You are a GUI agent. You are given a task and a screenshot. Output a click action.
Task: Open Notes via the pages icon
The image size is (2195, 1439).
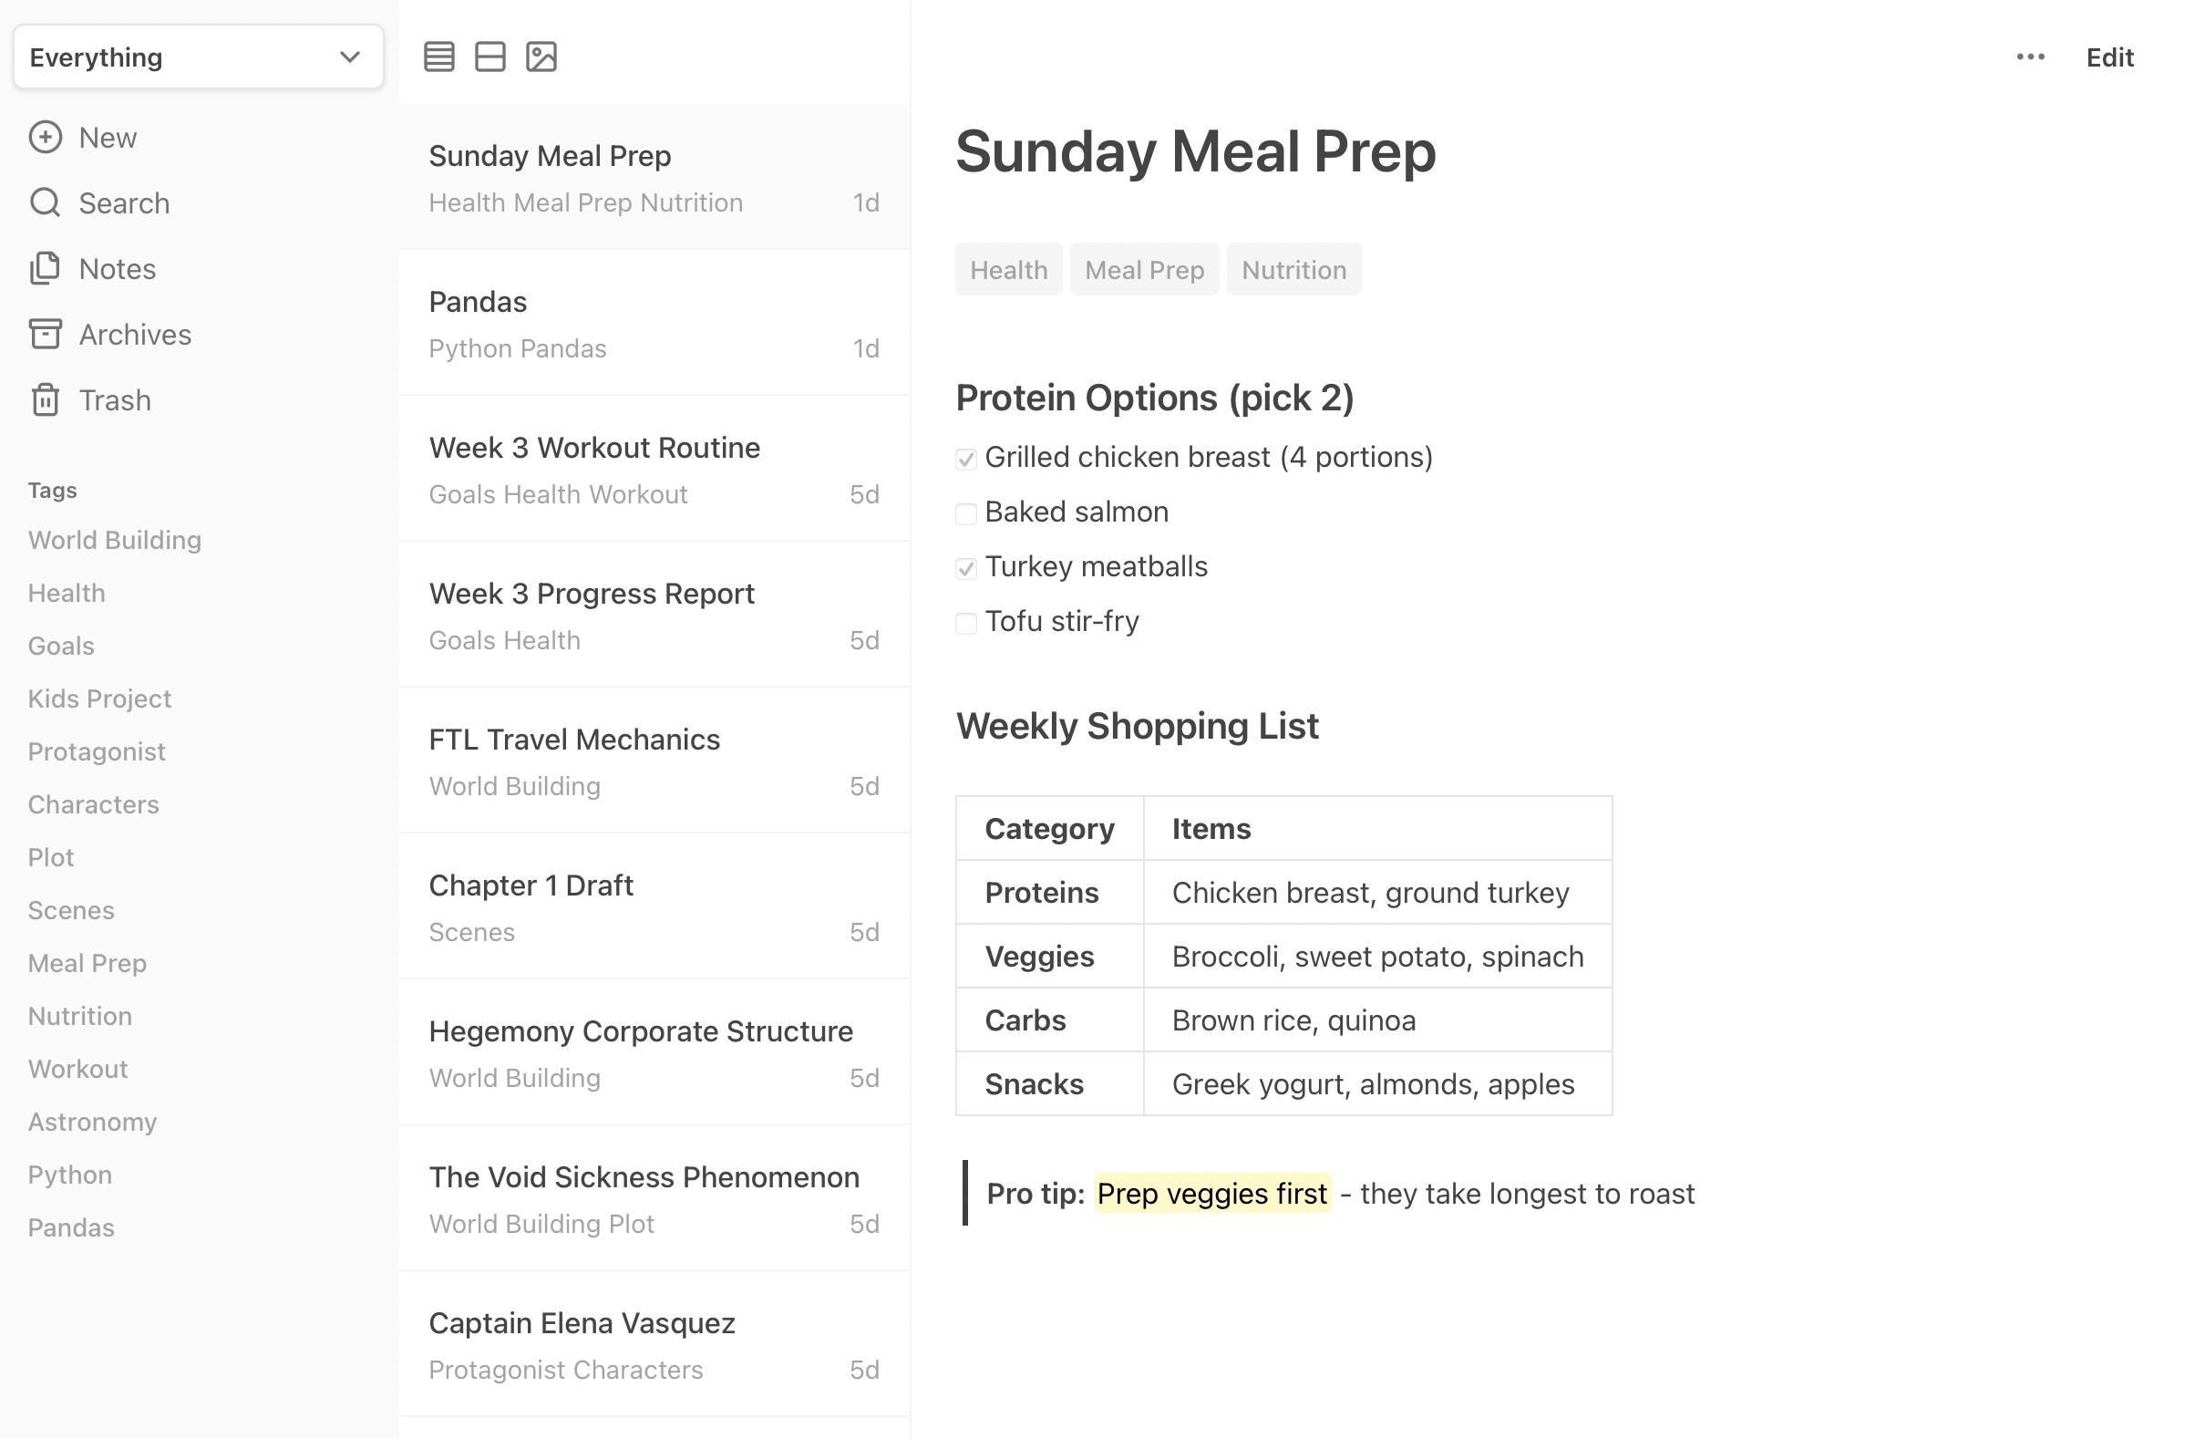tap(46, 268)
